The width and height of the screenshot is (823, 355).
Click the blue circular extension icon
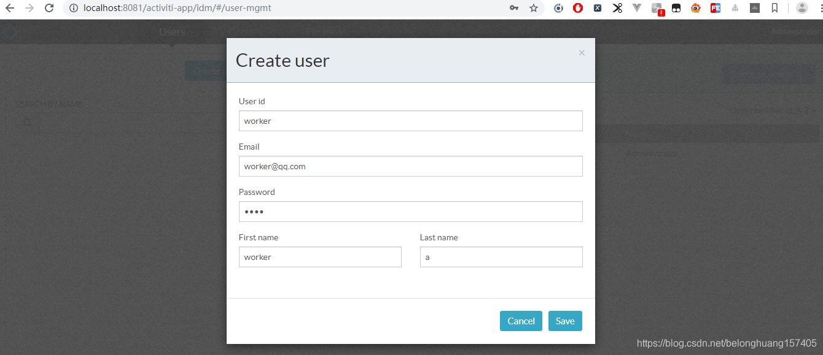[x=558, y=8]
